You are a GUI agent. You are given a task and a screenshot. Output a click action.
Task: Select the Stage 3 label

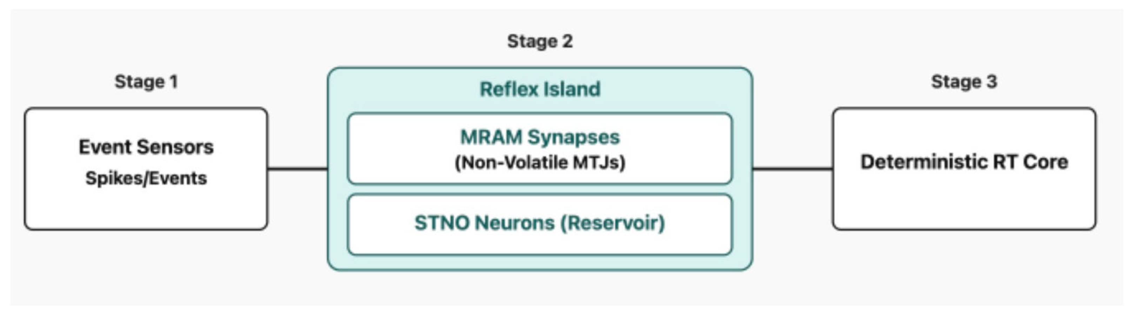964,82
